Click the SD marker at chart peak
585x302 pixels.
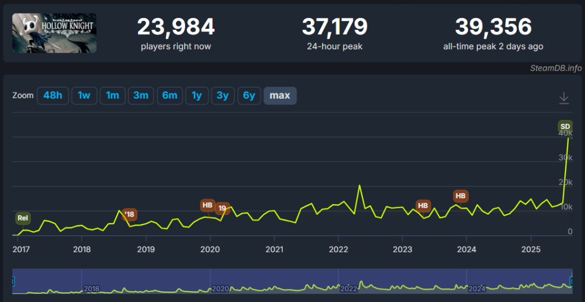(565, 126)
